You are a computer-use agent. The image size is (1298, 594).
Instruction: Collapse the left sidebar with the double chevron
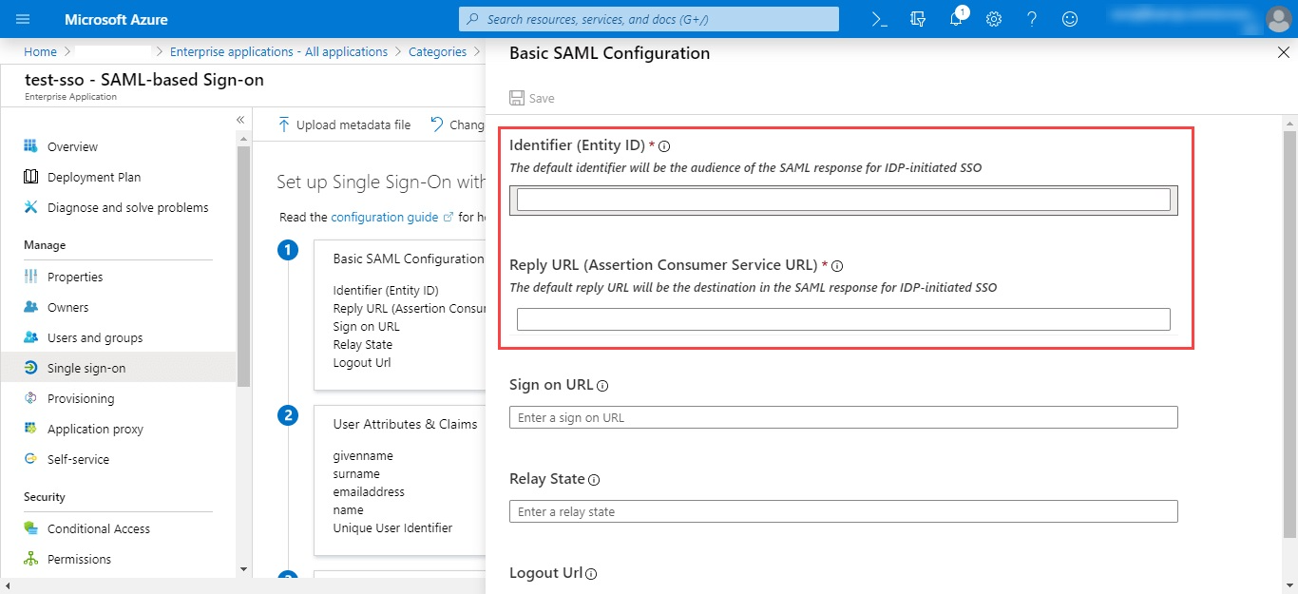point(240,120)
